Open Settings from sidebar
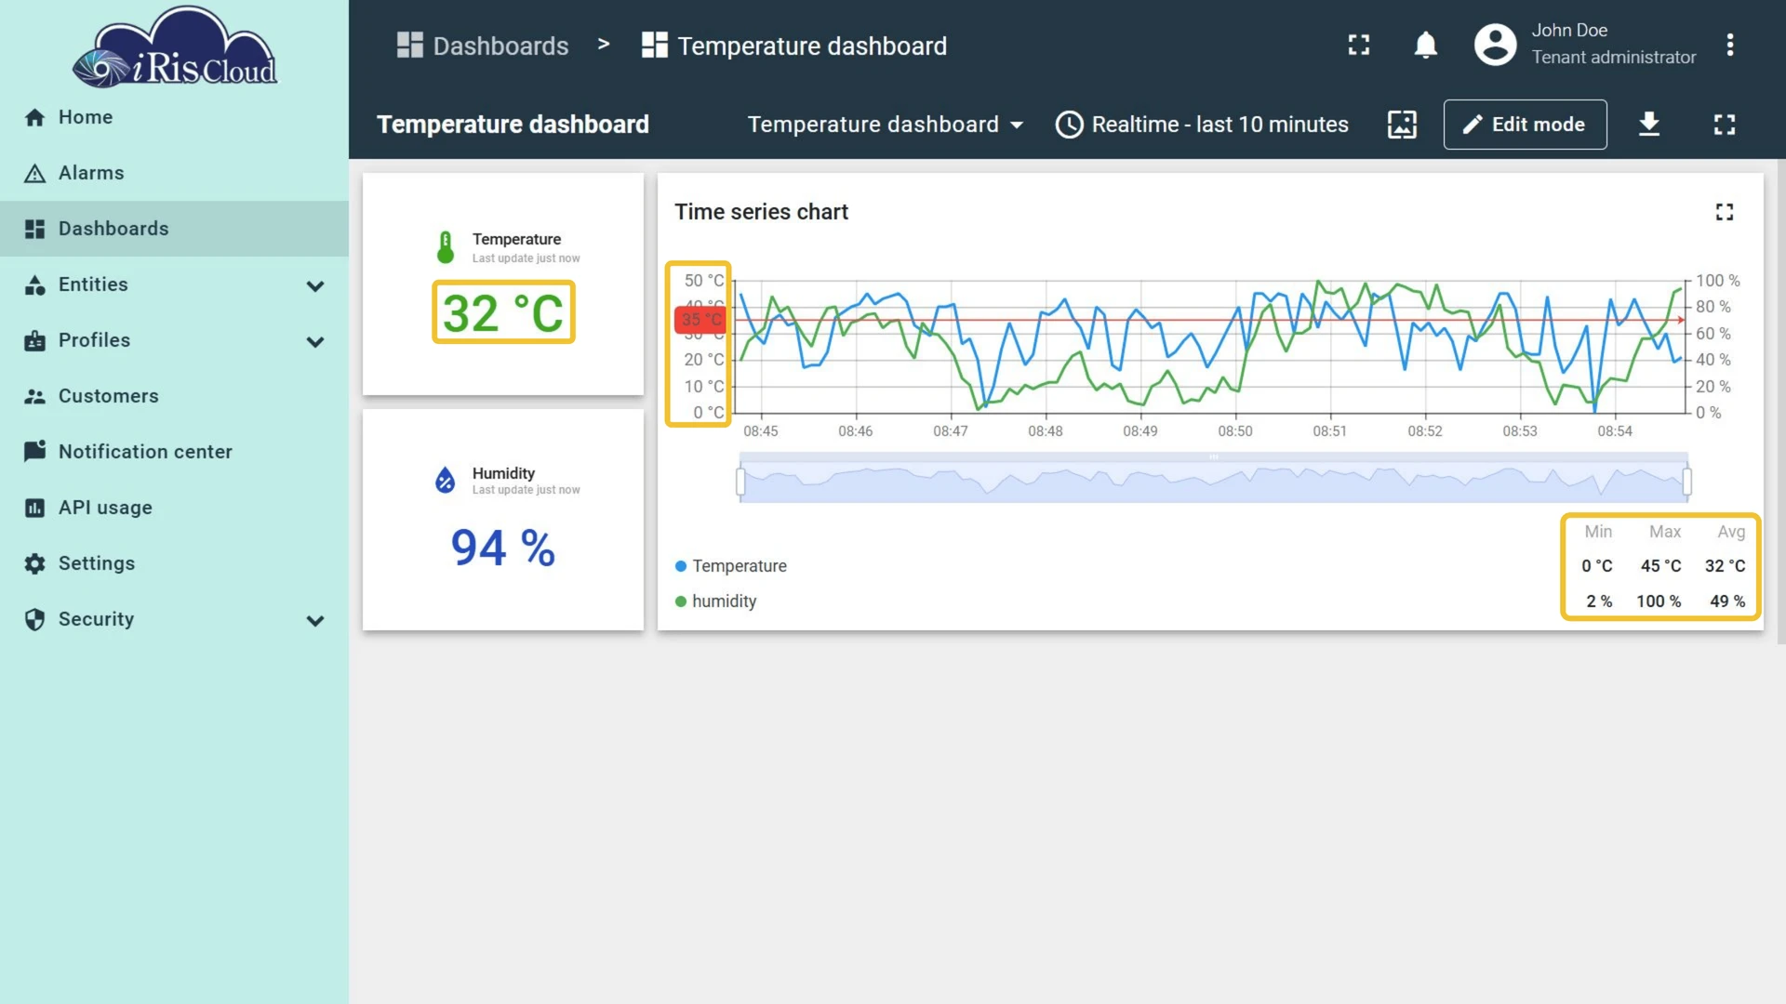The height and width of the screenshot is (1004, 1786). tap(174, 563)
